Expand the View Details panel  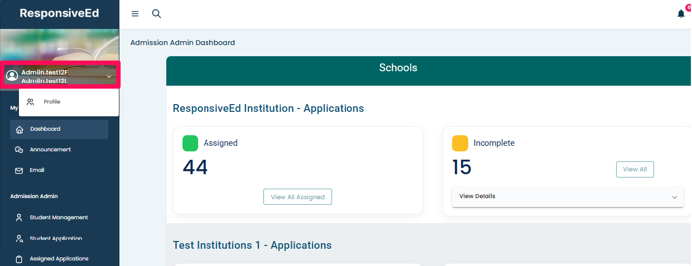tap(674, 197)
